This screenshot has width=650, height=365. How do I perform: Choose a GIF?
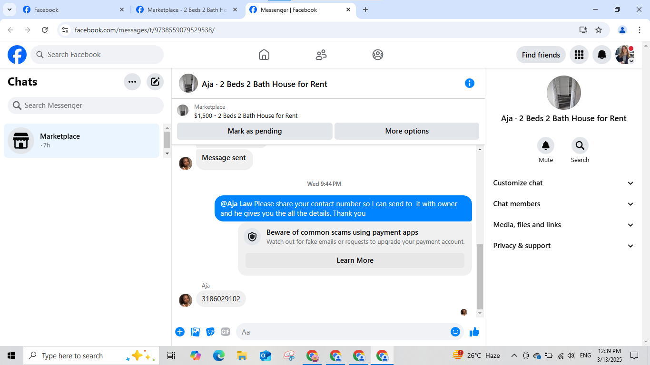click(226, 332)
